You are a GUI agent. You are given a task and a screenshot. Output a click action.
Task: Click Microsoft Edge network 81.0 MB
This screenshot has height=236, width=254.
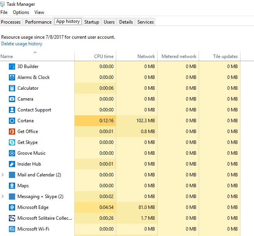click(x=147, y=207)
